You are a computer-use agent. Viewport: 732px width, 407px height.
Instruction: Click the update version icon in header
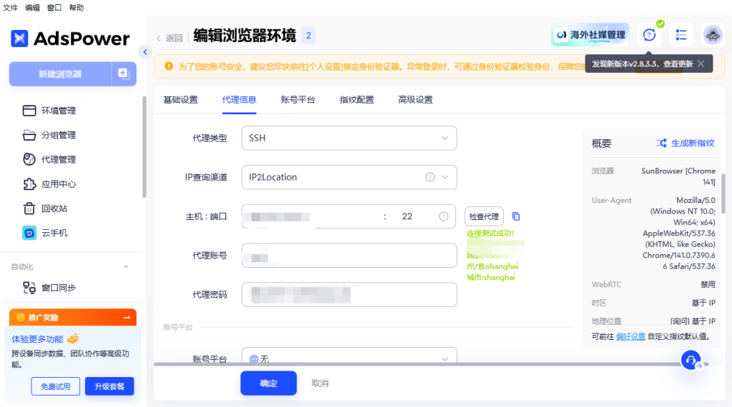(649, 35)
